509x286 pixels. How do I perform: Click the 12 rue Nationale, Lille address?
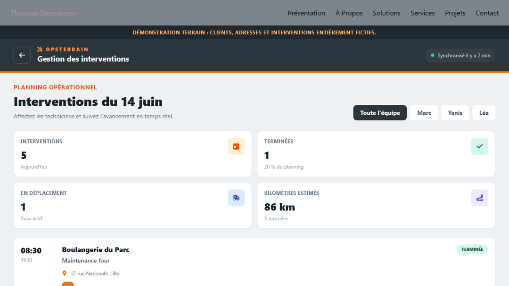pos(94,273)
